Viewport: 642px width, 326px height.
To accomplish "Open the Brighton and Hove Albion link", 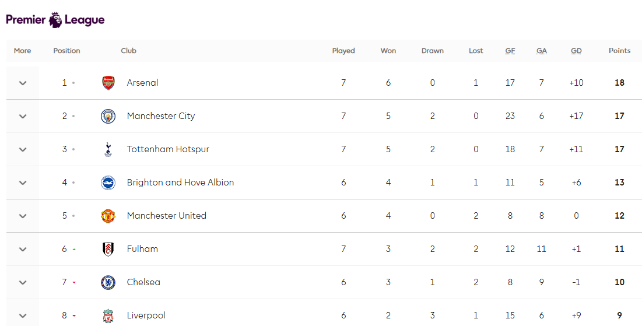I will [x=181, y=183].
